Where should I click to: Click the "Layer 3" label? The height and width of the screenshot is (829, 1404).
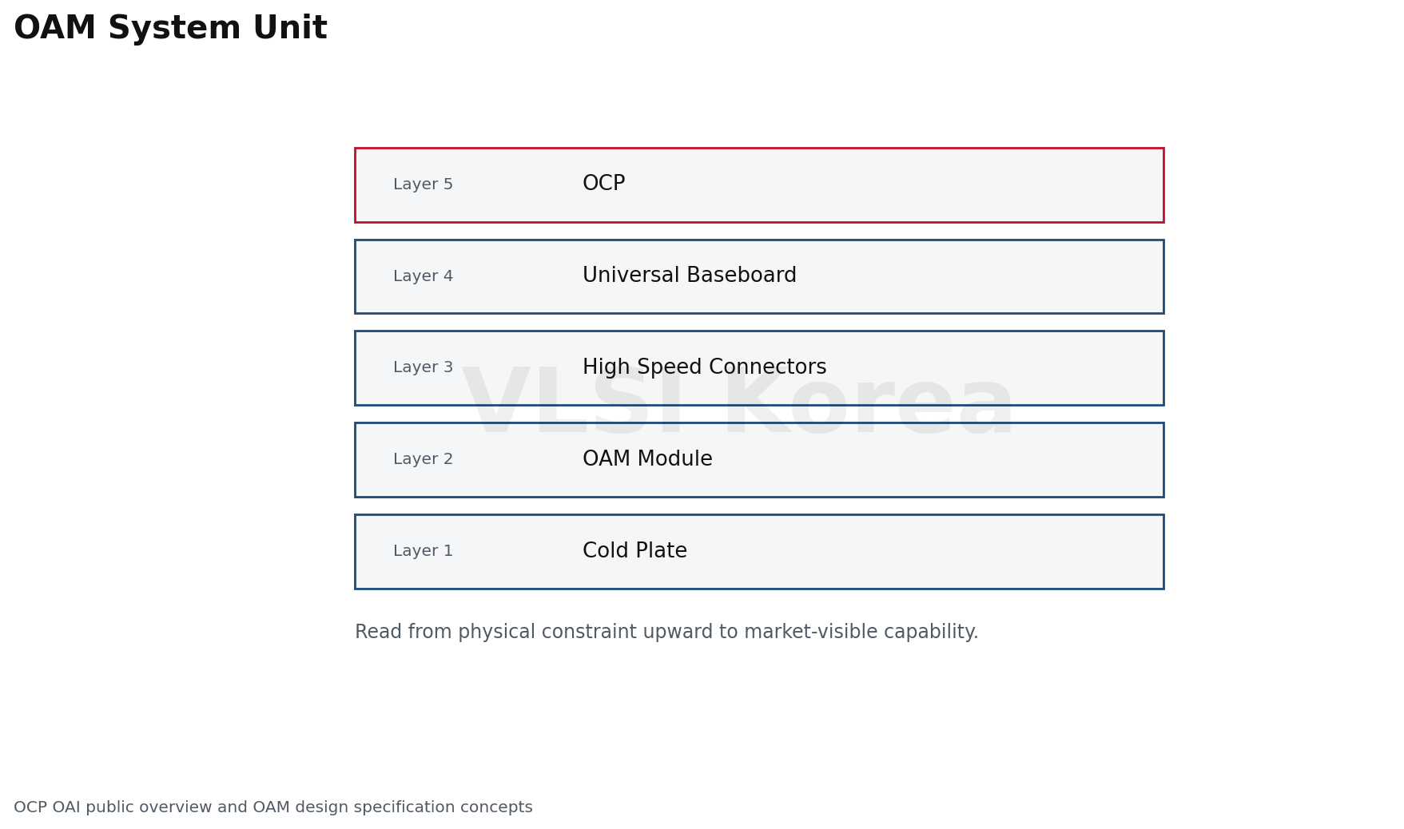coord(423,367)
